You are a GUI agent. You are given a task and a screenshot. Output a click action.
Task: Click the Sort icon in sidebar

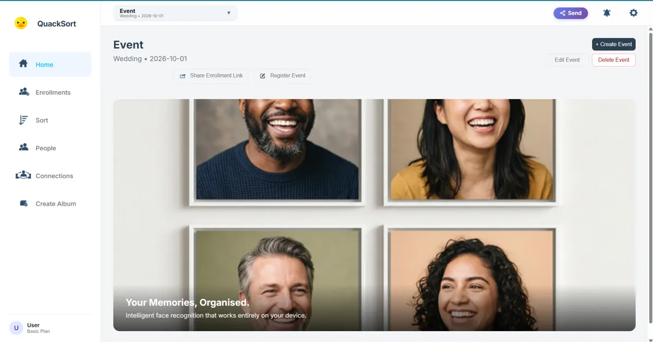point(23,120)
